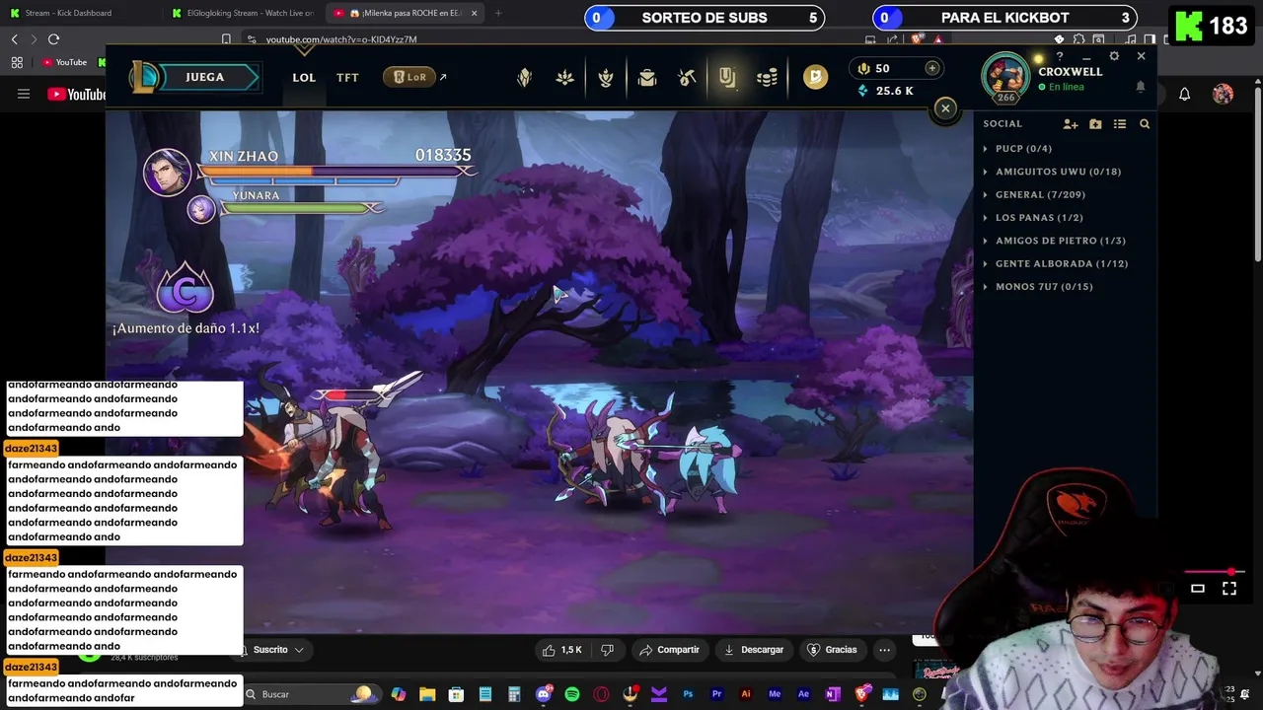Open CROXWELL's summoner profile avatar

coord(1005,77)
